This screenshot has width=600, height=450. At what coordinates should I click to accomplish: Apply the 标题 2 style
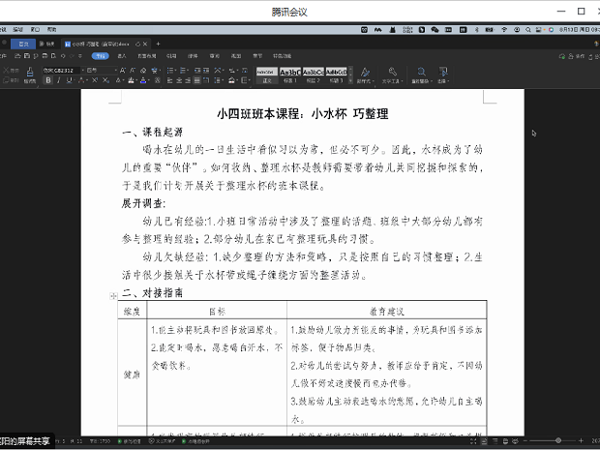[x=313, y=75]
